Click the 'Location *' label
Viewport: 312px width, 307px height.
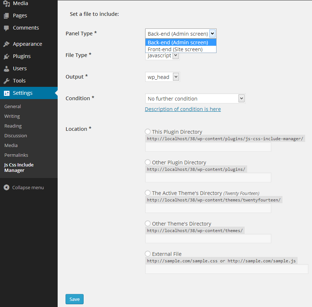[79, 129]
